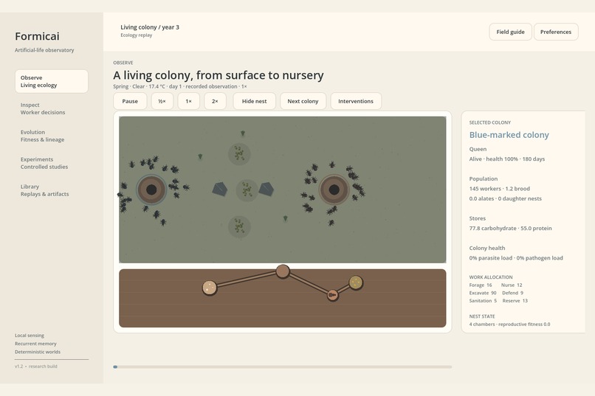Open the Field guide
The image size is (595, 396).
(510, 32)
